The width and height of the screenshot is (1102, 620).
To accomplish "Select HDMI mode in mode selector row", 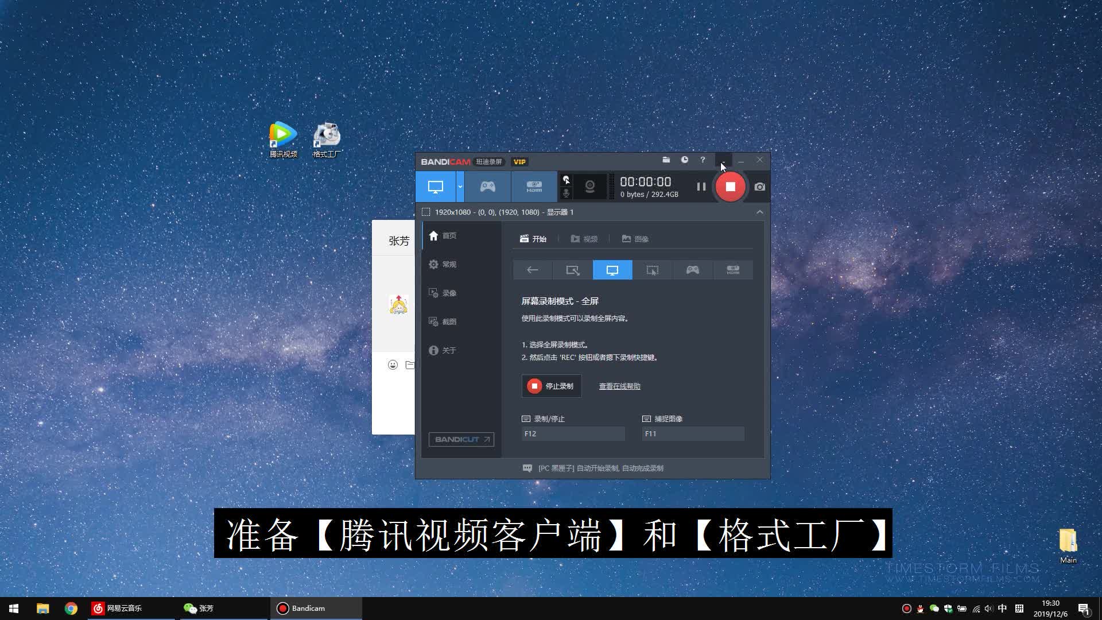I will coord(733,270).
